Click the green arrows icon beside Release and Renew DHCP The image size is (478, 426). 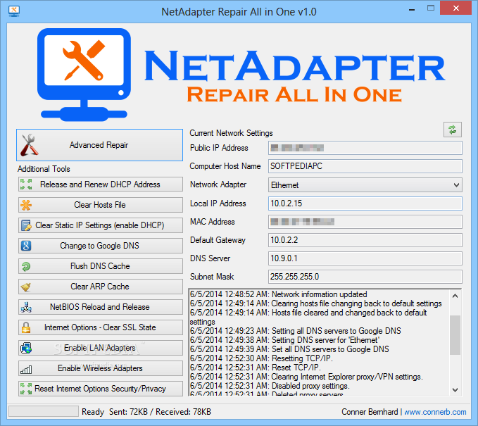coord(26,184)
